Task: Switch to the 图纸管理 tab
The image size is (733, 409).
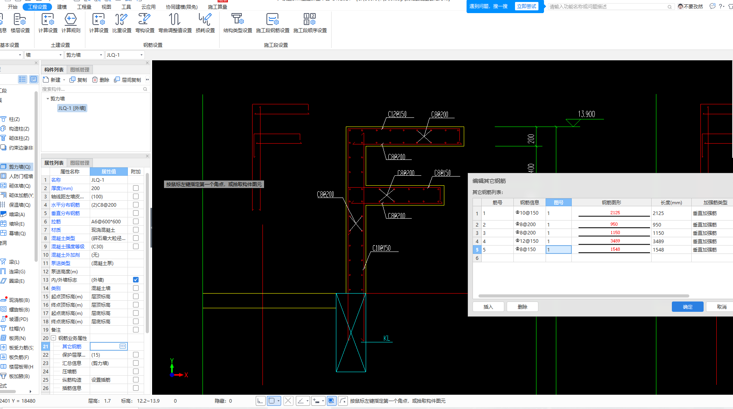Action: tap(79, 69)
